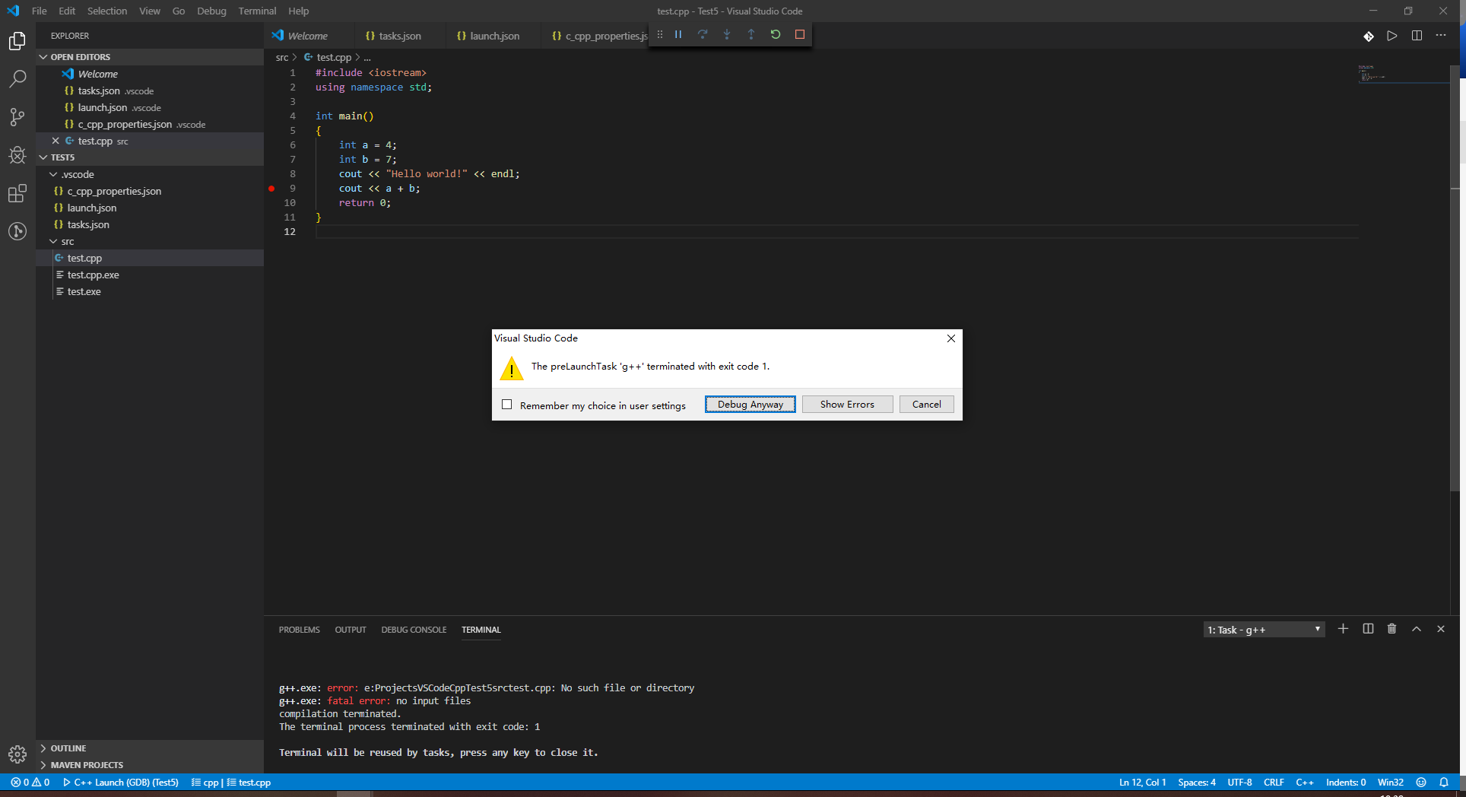Close the bottom panel
This screenshot has width=1466, height=797.
pyautogui.click(x=1441, y=629)
